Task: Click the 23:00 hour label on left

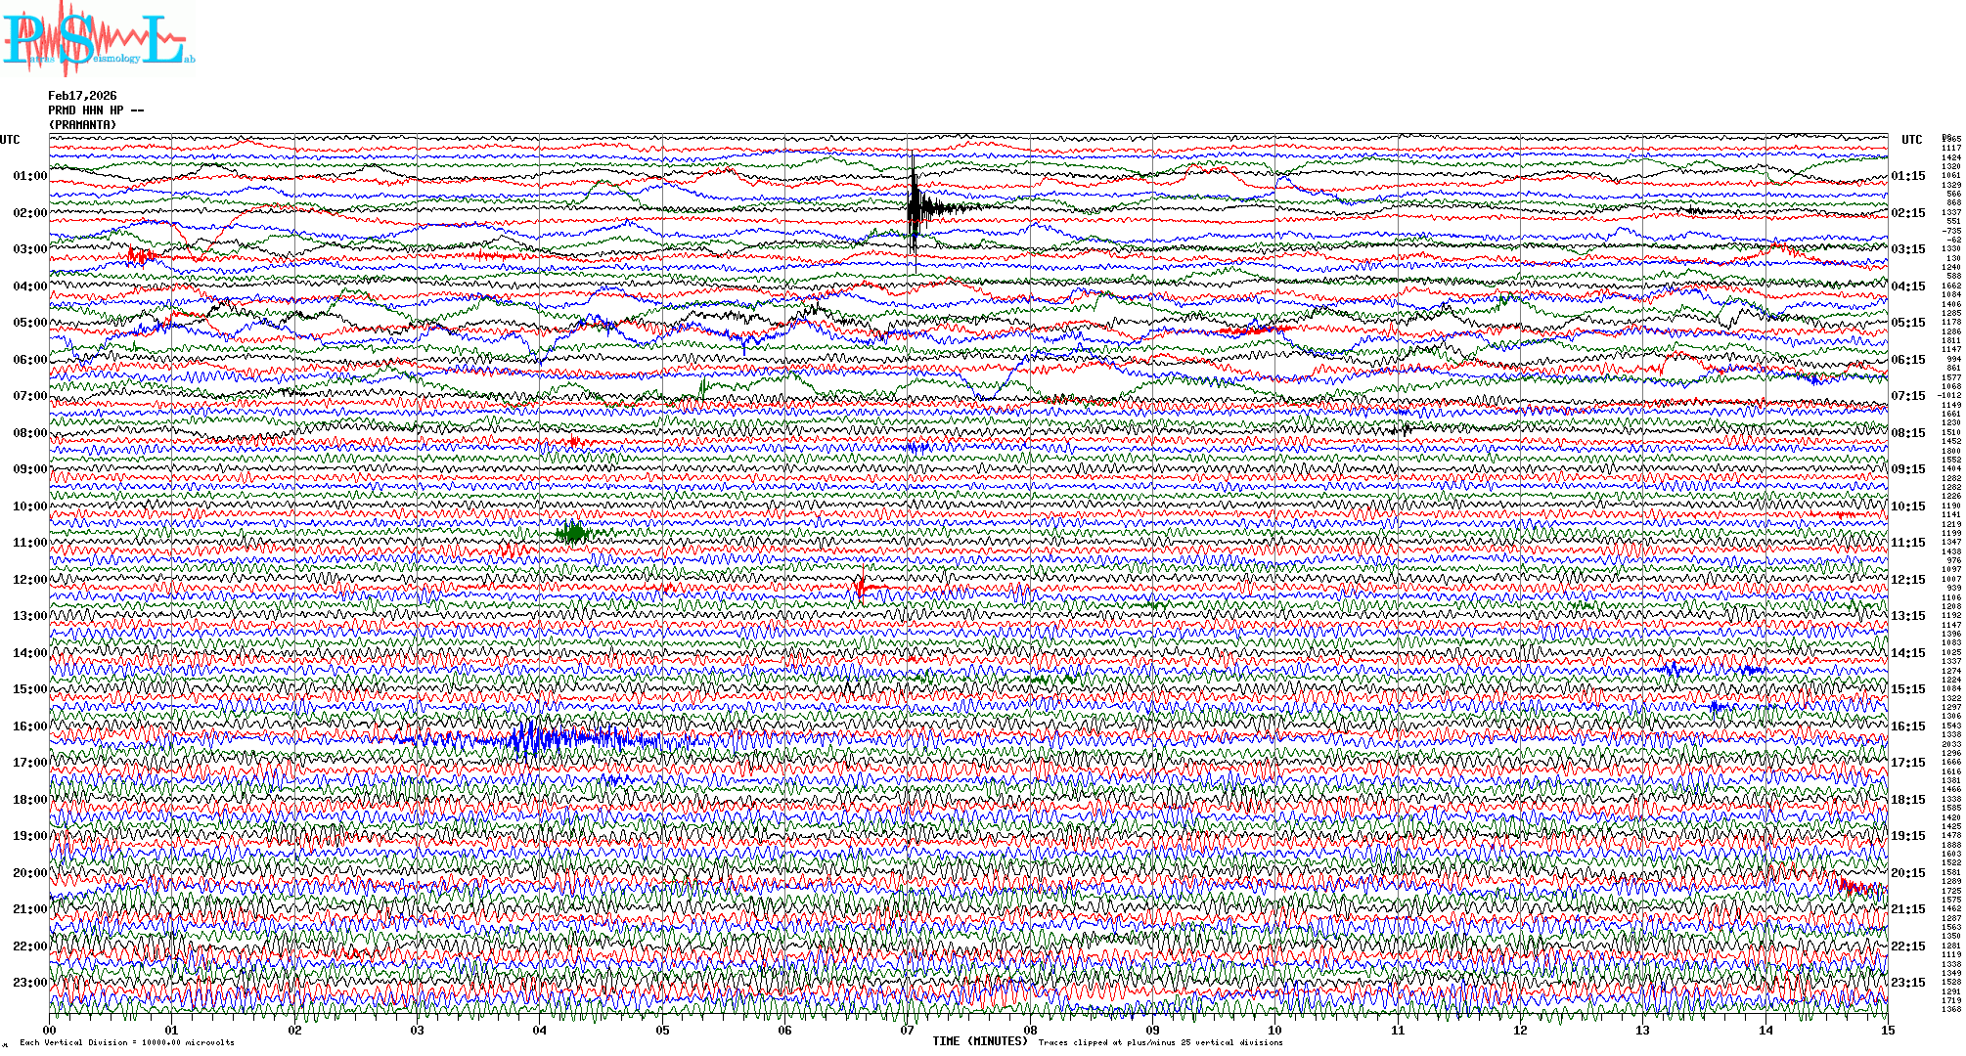Action: pyautogui.click(x=29, y=983)
